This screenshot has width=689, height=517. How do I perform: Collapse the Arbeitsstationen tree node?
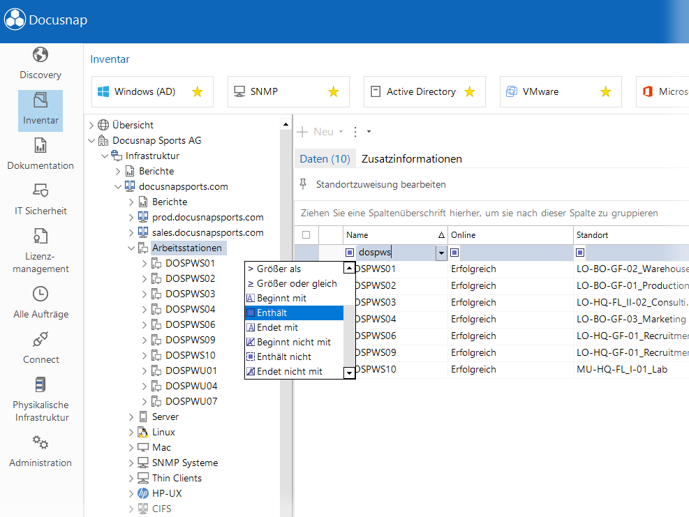click(x=131, y=248)
